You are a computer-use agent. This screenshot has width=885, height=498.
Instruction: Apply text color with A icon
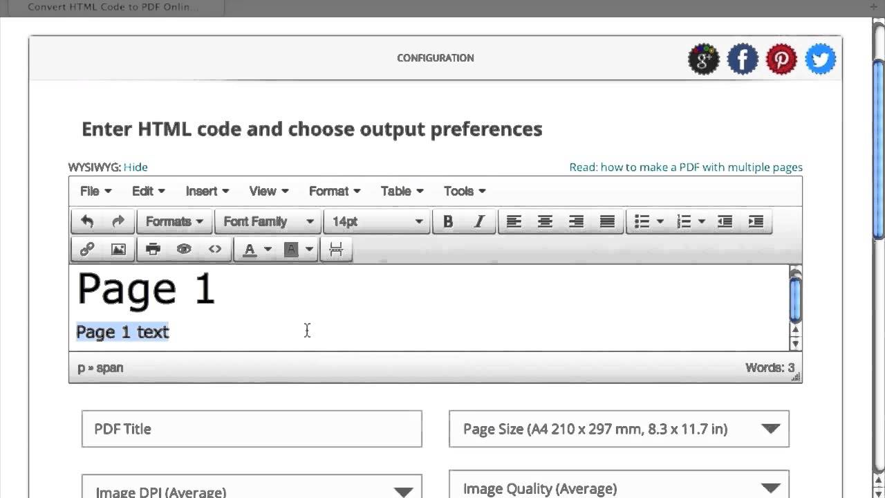250,249
